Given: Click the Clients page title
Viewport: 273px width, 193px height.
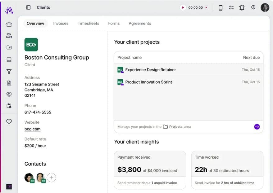Looking at the screenshot, I should click(43, 7).
